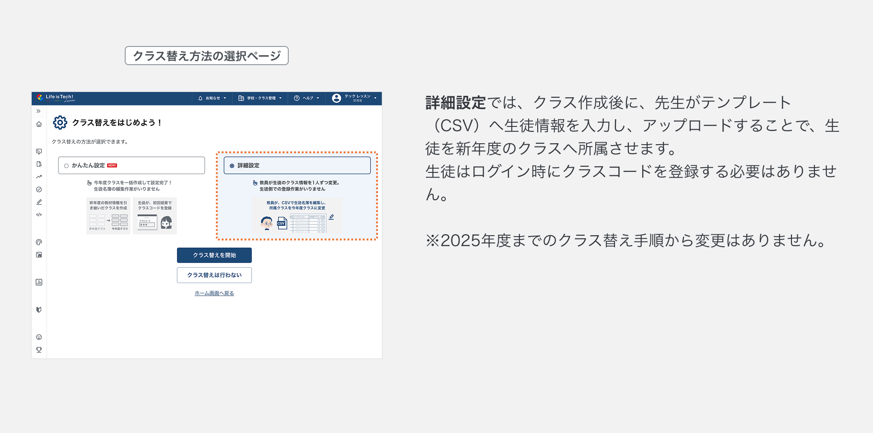Click the trophy icon at sidebar bottom
The image size is (873, 433).
39,350
